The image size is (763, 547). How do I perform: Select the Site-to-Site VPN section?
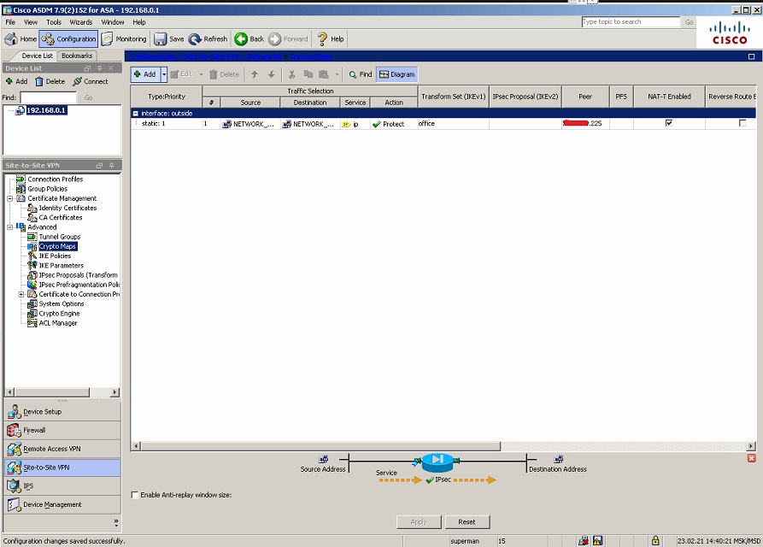click(x=62, y=468)
